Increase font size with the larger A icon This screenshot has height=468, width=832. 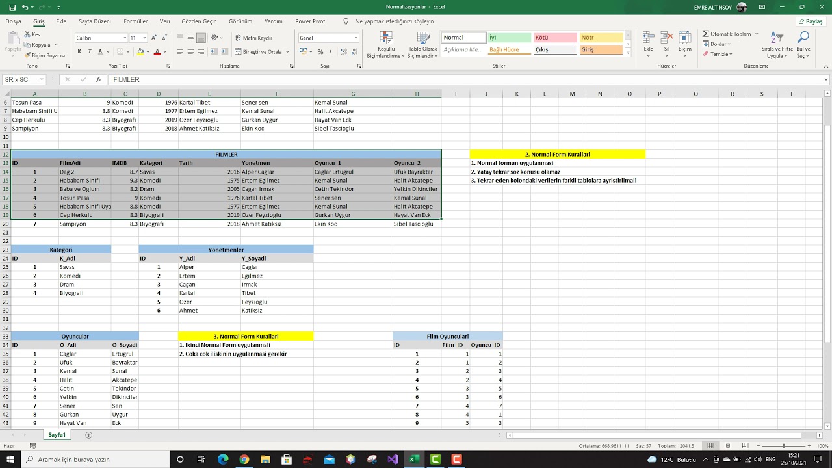[153, 38]
